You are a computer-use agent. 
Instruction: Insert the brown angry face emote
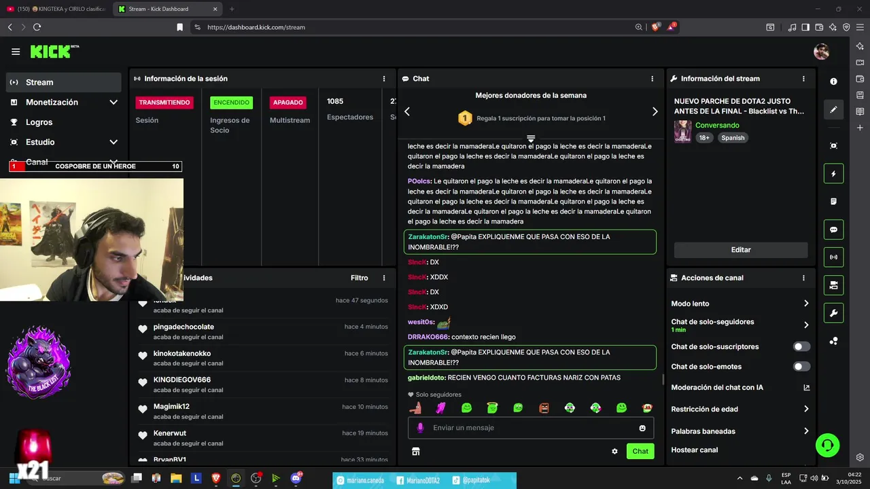coord(544,407)
